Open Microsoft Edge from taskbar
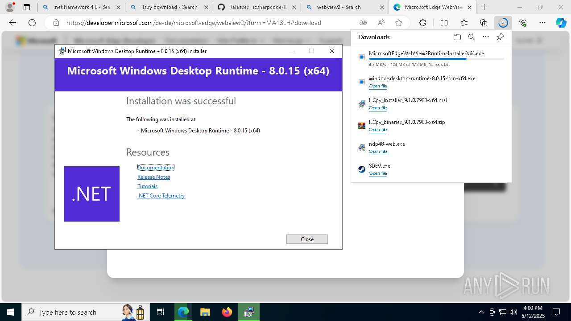This screenshot has height=321, width=571. pyautogui.click(x=183, y=312)
